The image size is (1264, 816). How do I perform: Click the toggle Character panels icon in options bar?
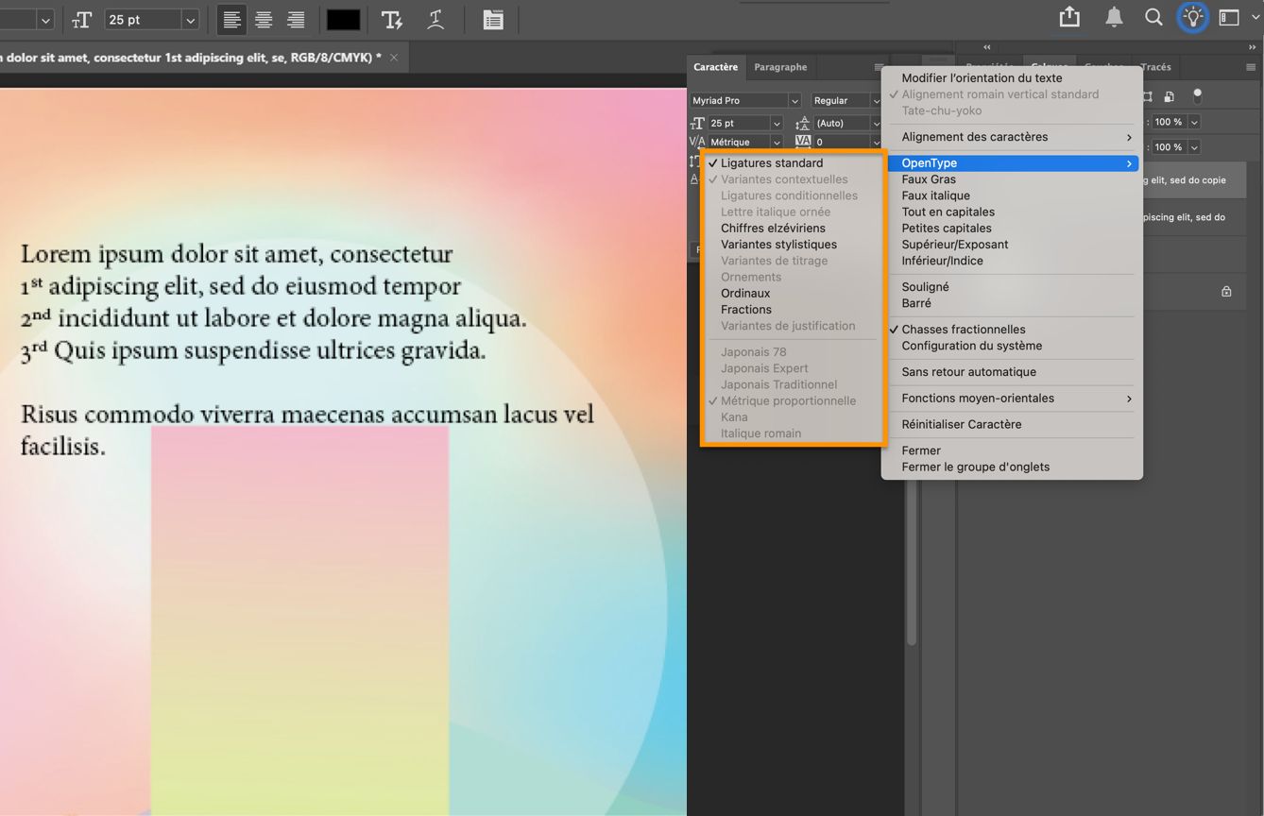tap(493, 19)
